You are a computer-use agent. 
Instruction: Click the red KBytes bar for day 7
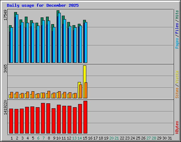(43, 118)
